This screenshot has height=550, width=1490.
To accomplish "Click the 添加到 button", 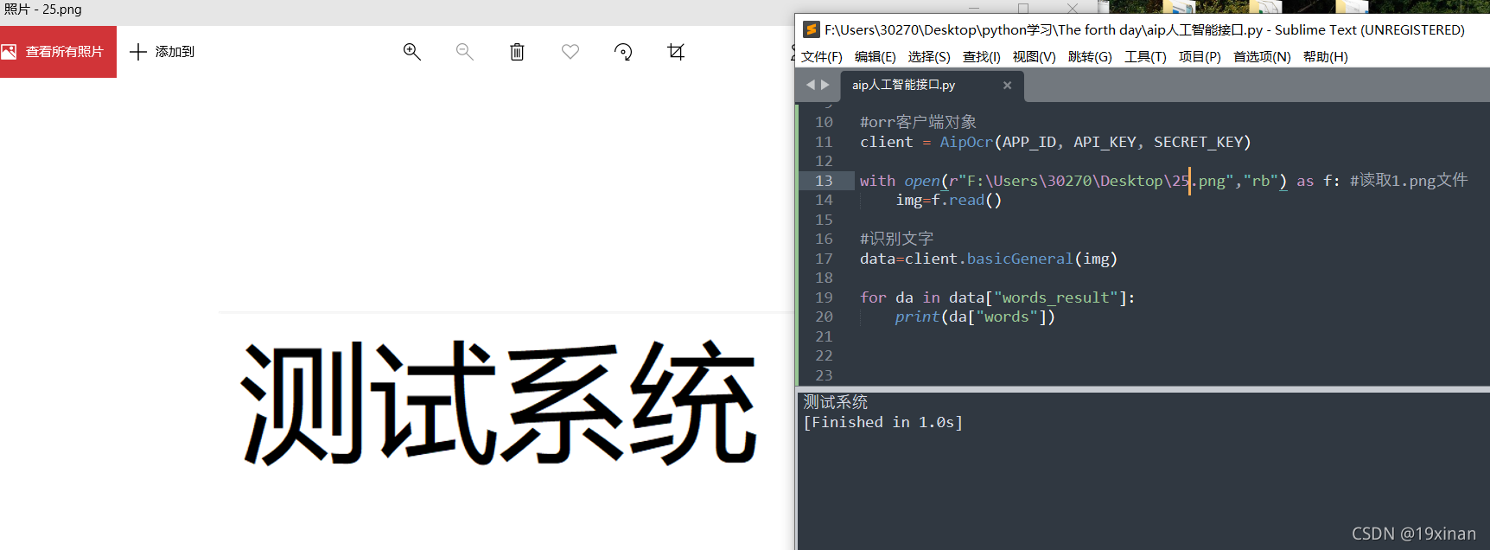I will tap(162, 52).
